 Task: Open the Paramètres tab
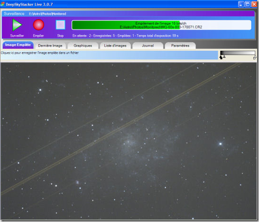[x=180, y=46]
